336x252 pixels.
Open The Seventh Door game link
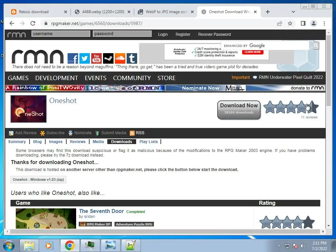(x=101, y=211)
